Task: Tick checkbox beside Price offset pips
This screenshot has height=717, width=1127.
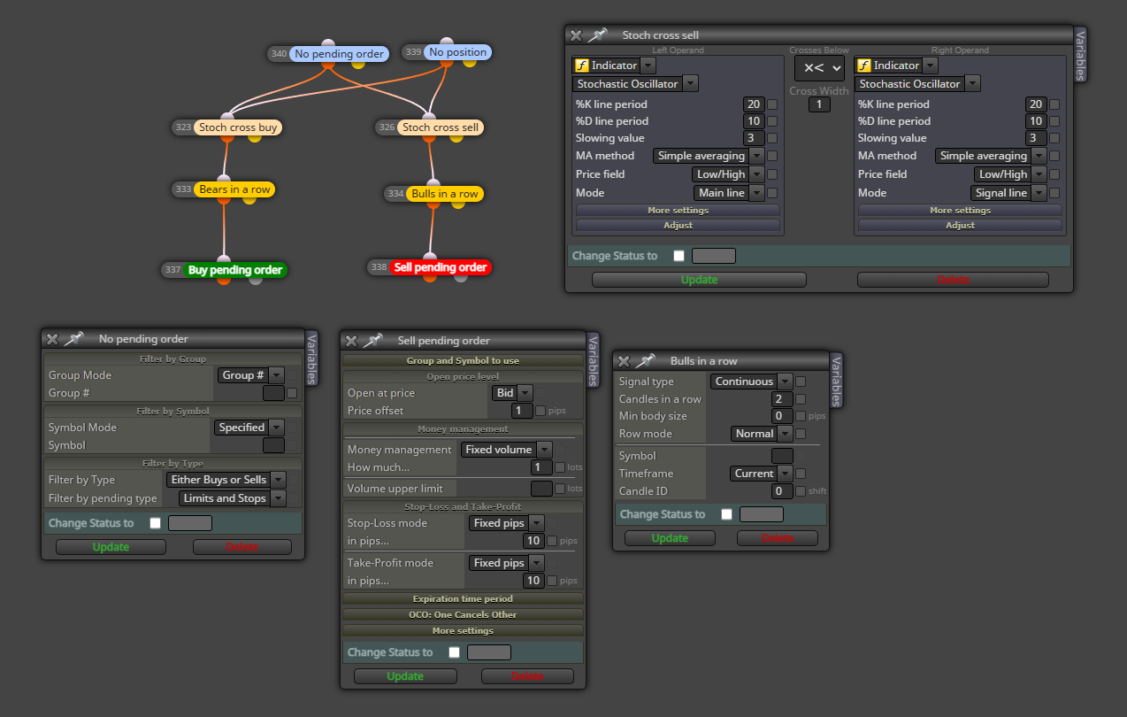Action: click(x=540, y=411)
